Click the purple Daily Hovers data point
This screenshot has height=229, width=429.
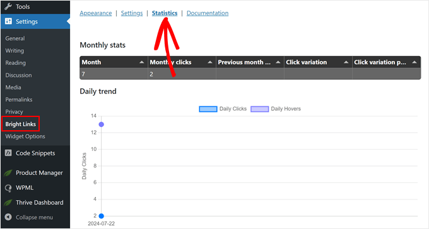(101, 125)
